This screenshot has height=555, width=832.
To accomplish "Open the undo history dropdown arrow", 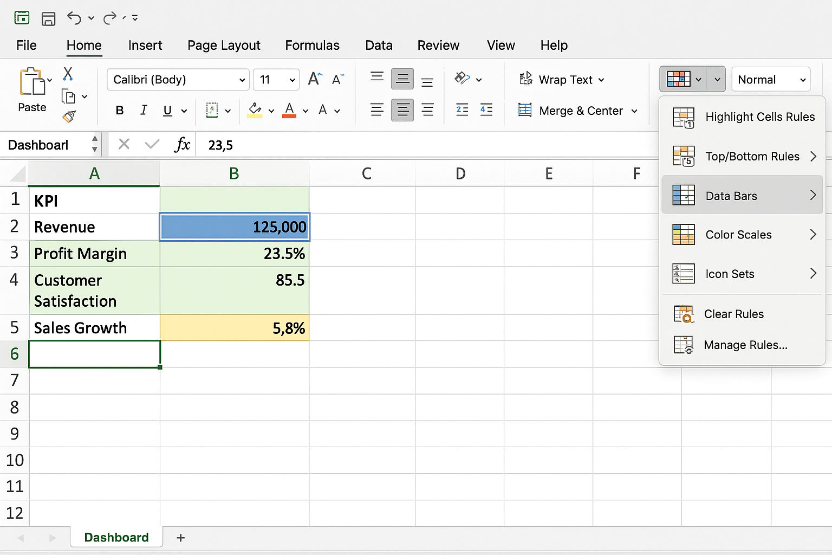I will pos(91,18).
